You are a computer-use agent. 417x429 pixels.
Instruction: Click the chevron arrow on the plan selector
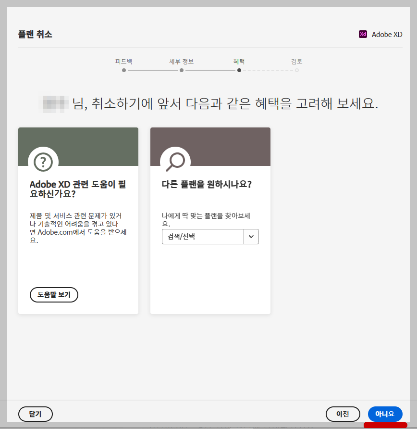[251, 237]
